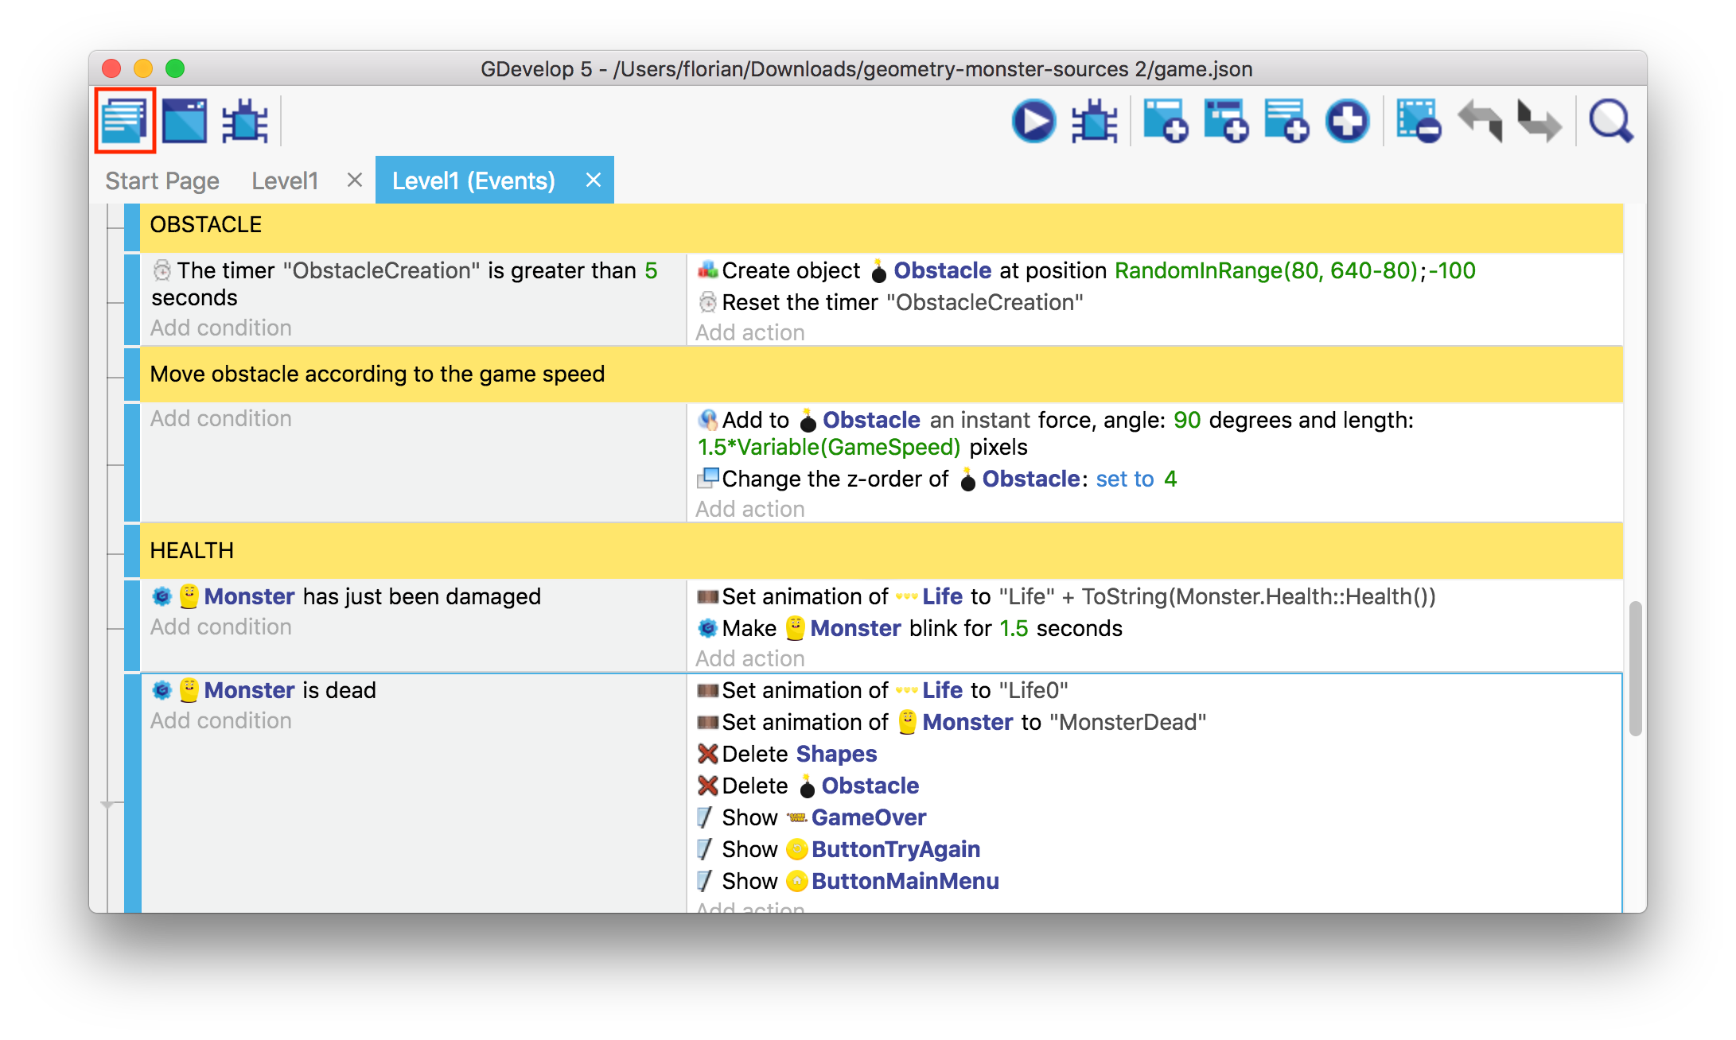Screen dimensions: 1736x1040
Task: Open the project manager icon
Action: [x=124, y=121]
